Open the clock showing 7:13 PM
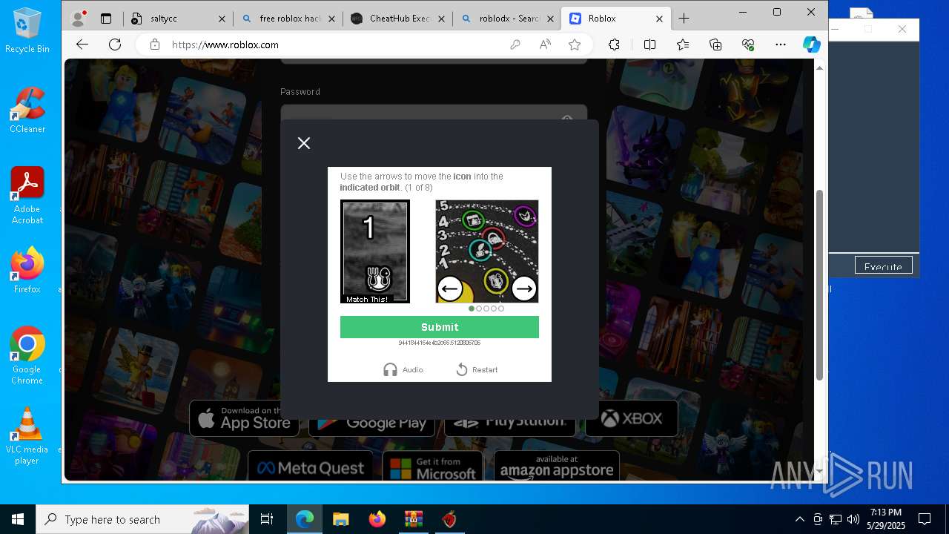The height and width of the screenshot is (534, 949). click(x=887, y=519)
